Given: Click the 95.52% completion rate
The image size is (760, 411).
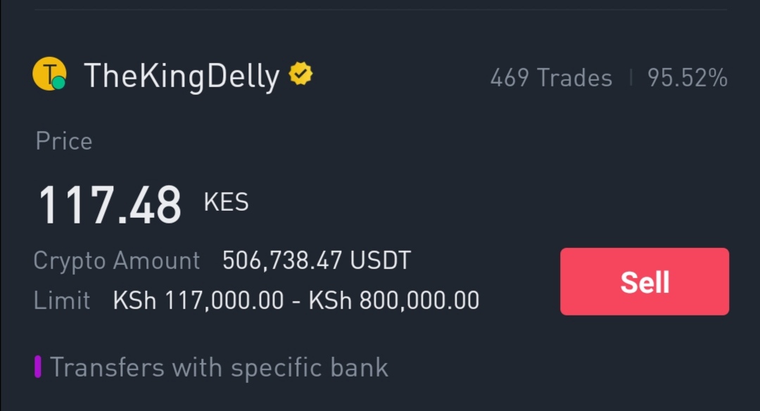Looking at the screenshot, I should (688, 77).
